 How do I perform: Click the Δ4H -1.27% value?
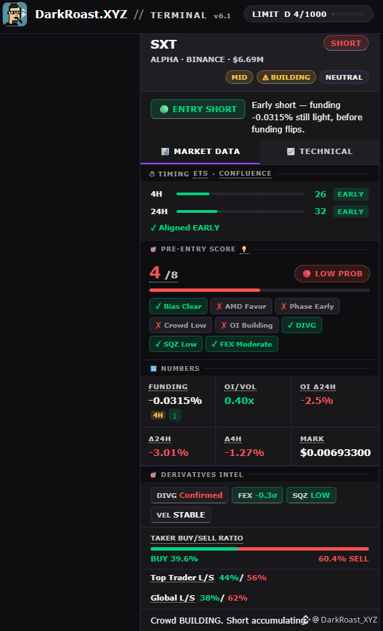point(245,453)
